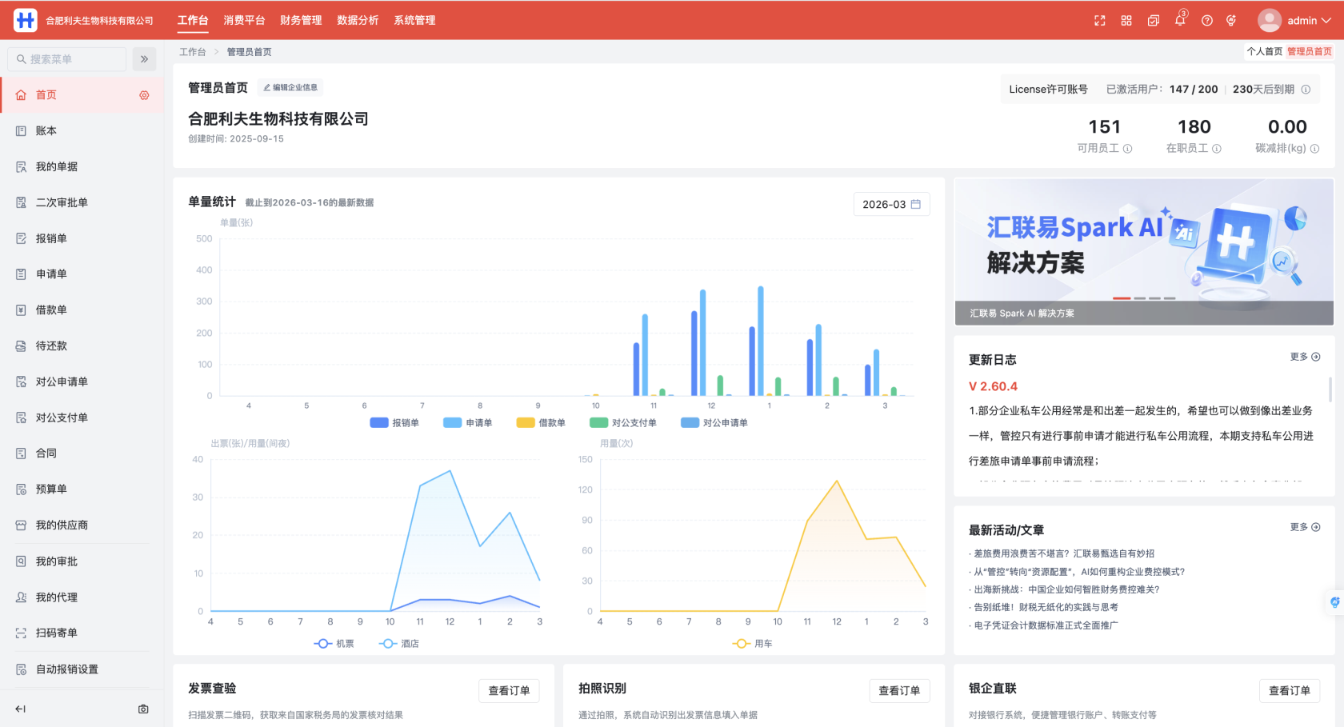This screenshot has width=1344, height=727.
Task: Toggle the 首页 pin/eye icon in sidebar
Action: pyautogui.click(x=144, y=94)
